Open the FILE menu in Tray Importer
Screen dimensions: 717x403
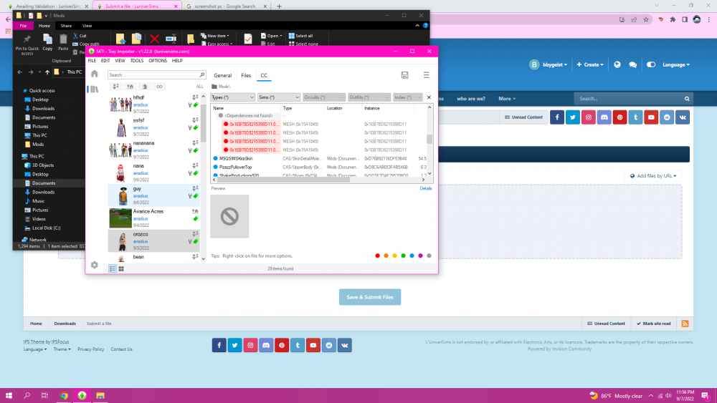[x=92, y=61]
